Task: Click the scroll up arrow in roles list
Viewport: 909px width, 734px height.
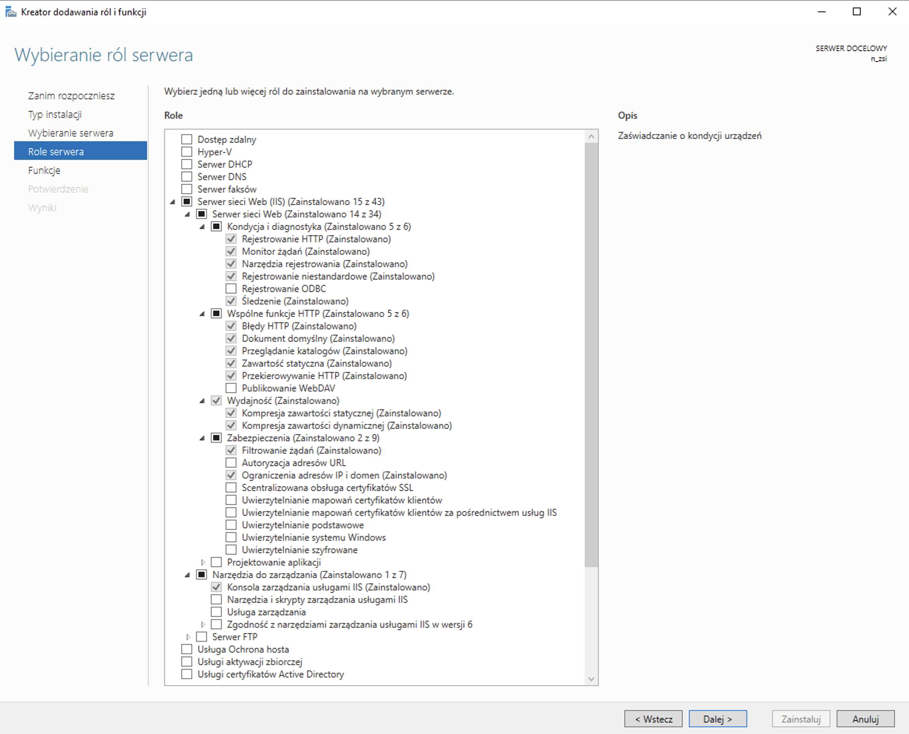Action: coord(591,136)
